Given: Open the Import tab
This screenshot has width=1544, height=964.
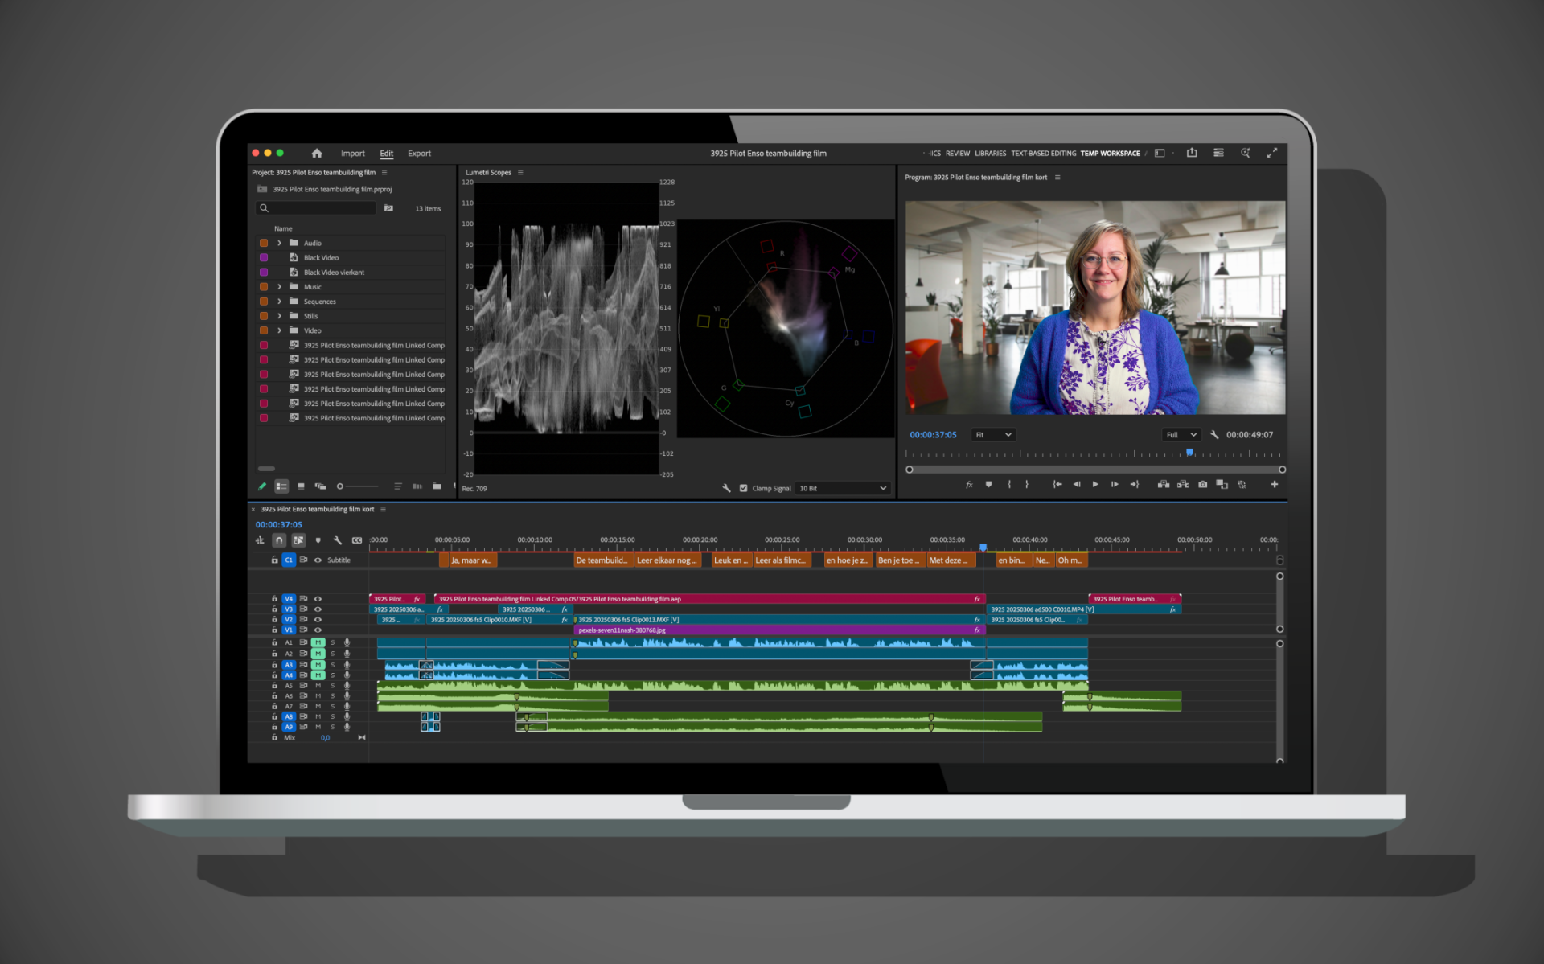Looking at the screenshot, I should (352, 153).
